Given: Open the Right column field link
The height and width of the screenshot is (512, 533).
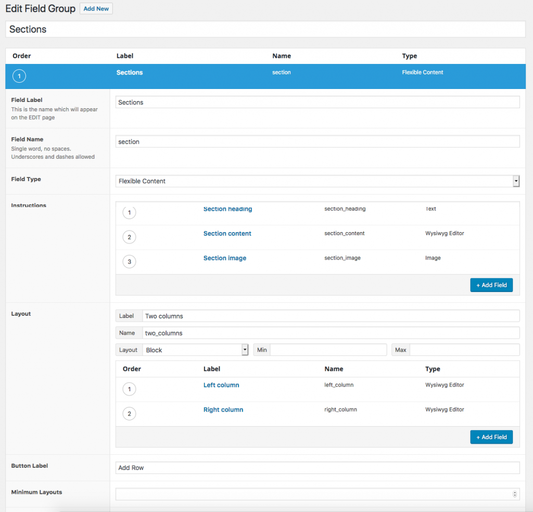Looking at the screenshot, I should (223, 409).
